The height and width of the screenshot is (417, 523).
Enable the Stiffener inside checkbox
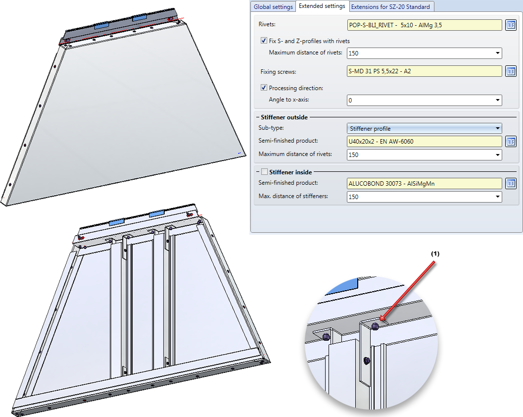(x=265, y=172)
